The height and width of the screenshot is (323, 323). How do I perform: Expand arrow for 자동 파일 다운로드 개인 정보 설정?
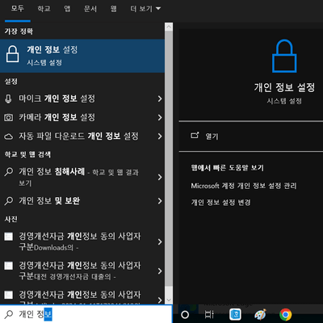click(x=160, y=136)
